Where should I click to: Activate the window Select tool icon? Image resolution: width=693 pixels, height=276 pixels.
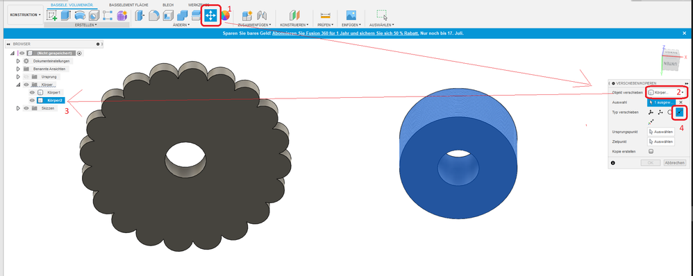coord(382,15)
